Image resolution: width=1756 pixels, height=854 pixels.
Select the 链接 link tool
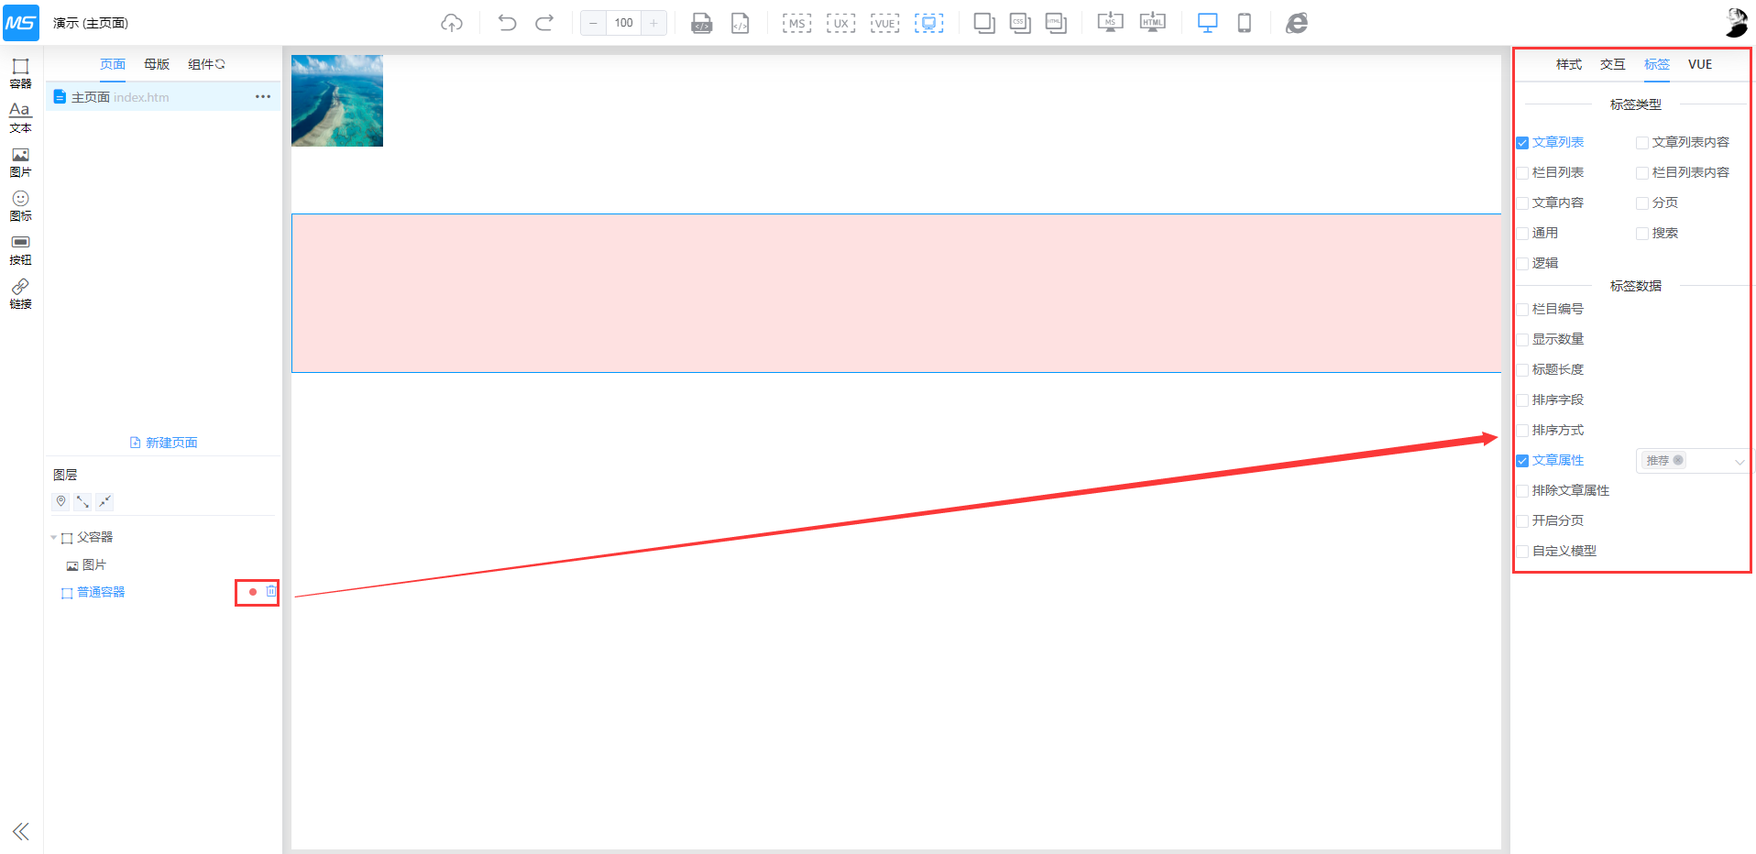(x=20, y=293)
